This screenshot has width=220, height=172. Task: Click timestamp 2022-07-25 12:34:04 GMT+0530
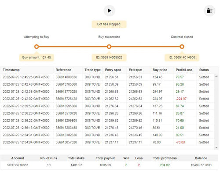pos(26,142)
